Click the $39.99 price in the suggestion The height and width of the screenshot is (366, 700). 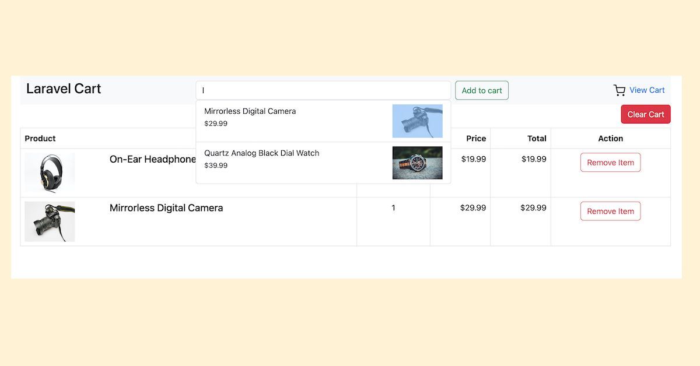pyautogui.click(x=216, y=165)
